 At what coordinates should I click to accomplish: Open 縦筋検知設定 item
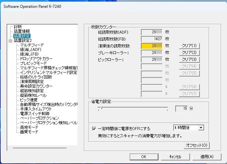tap(32, 91)
